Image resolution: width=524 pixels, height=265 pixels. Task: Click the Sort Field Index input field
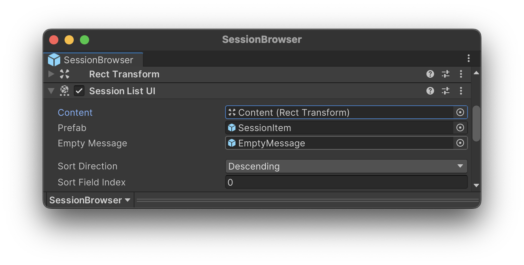coord(346,182)
